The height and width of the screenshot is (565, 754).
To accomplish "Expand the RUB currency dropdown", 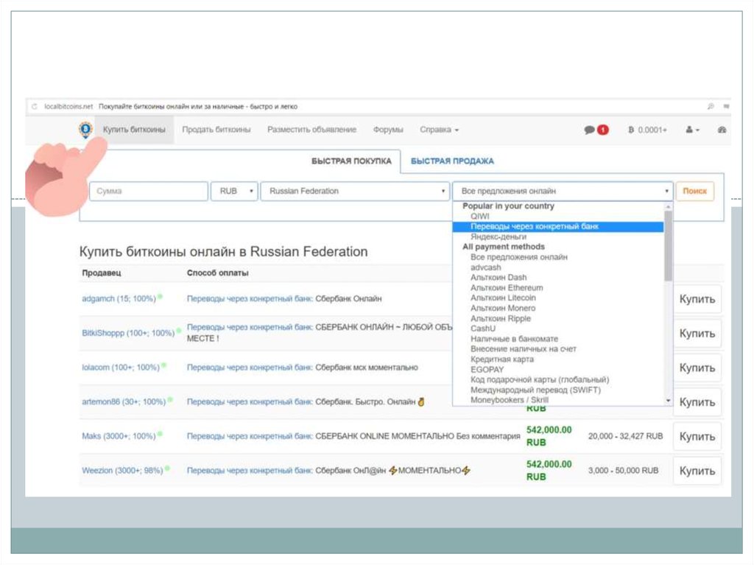I will point(234,192).
